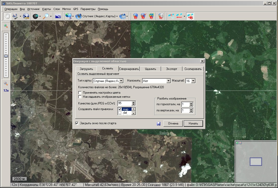The image size is (278, 188).
Task: Expand the dark globe dropdown arrow
Action: (40, 16)
